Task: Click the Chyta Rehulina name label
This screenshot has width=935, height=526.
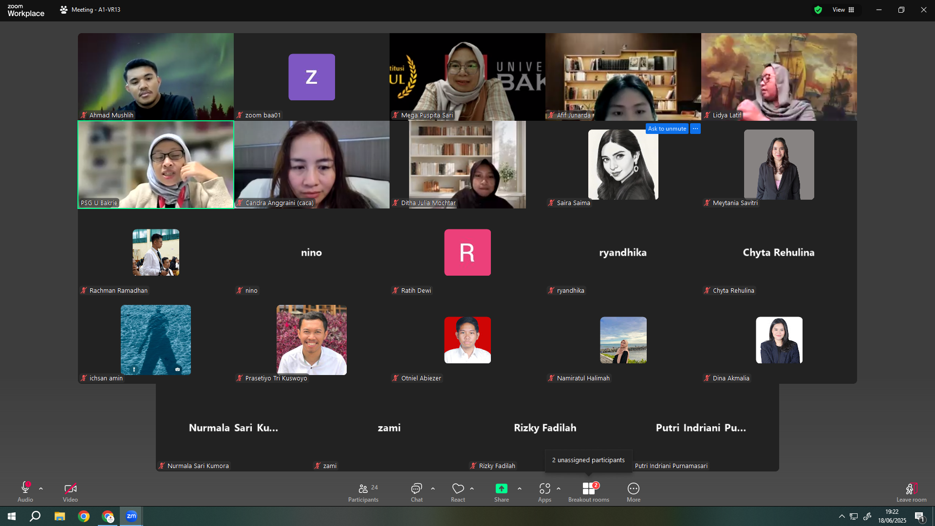Action: [733, 291]
